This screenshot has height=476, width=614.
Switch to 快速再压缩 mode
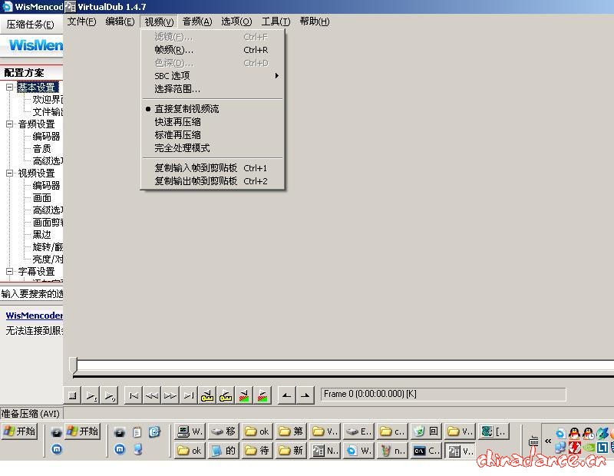177,122
